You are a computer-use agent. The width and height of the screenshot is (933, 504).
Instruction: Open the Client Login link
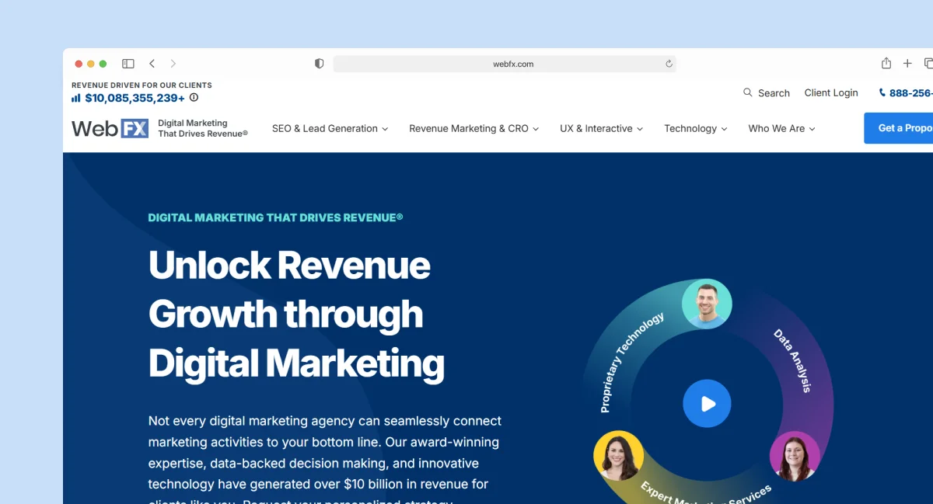831,92
